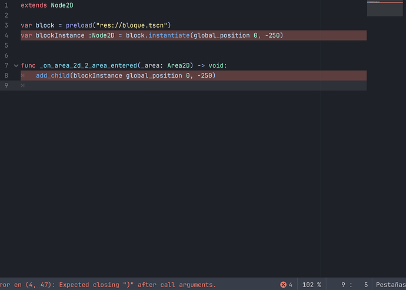This screenshot has width=406, height=290.
Task: Click the instantiate method call
Action: pyautogui.click(x=167, y=36)
